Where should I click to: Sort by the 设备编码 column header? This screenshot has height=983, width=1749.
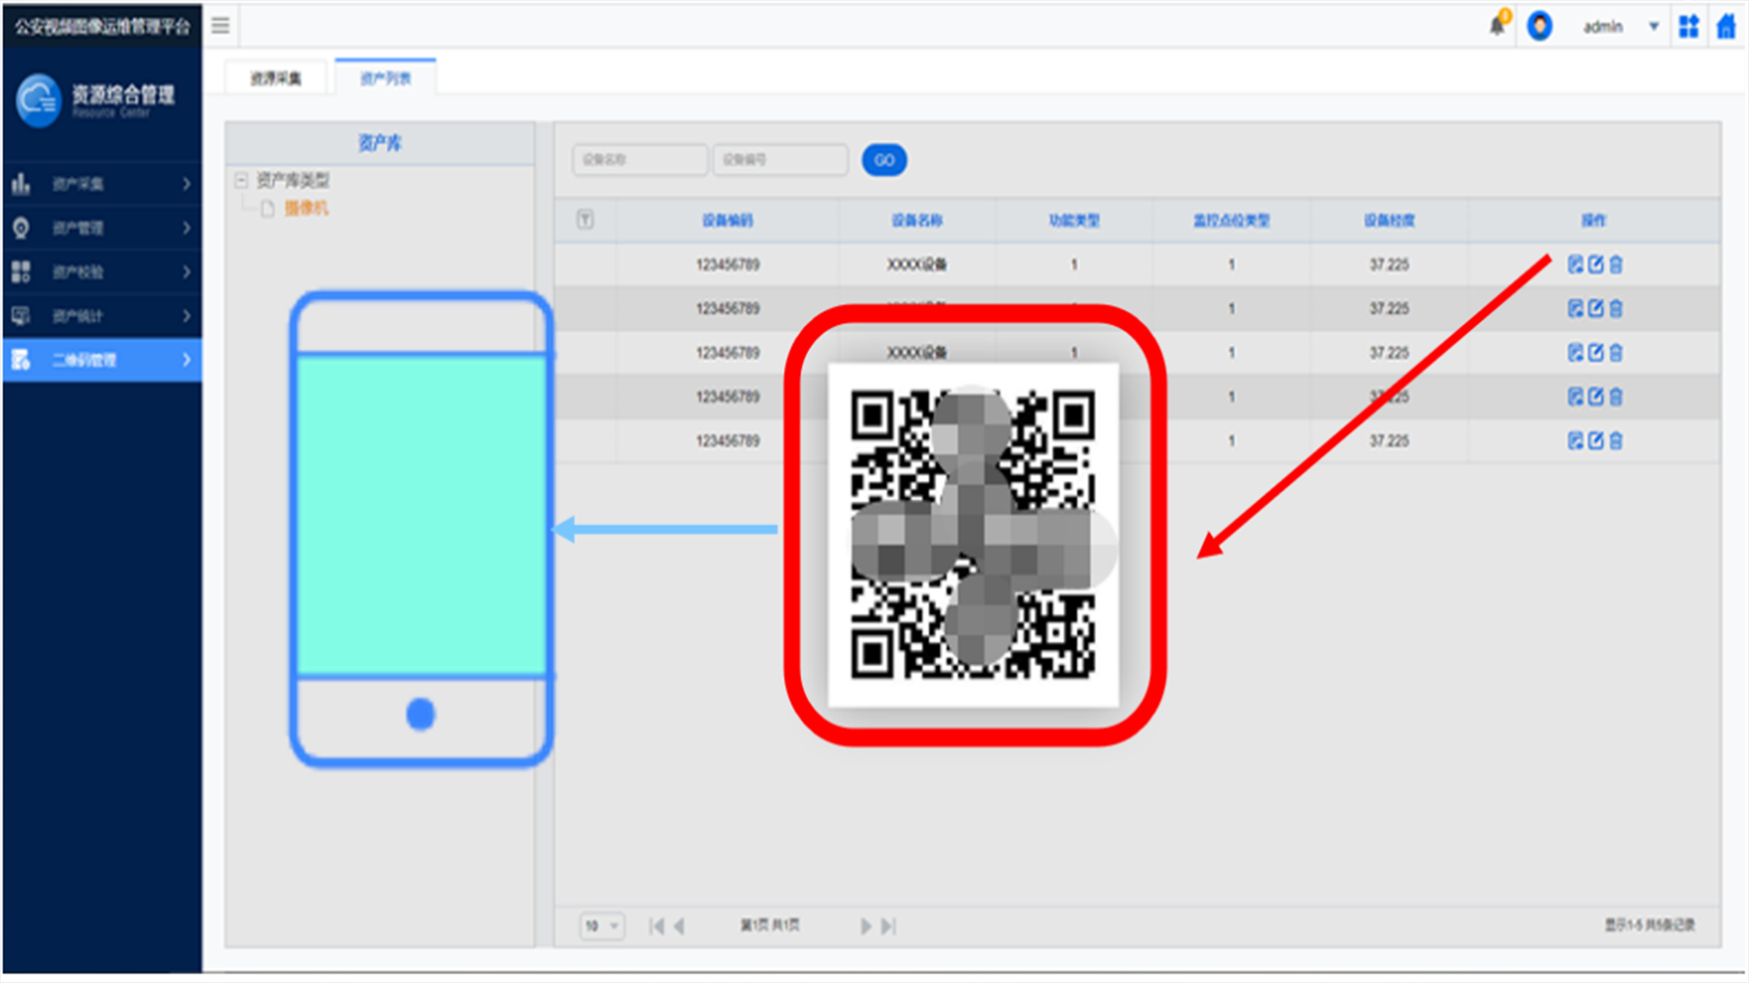pyautogui.click(x=727, y=220)
